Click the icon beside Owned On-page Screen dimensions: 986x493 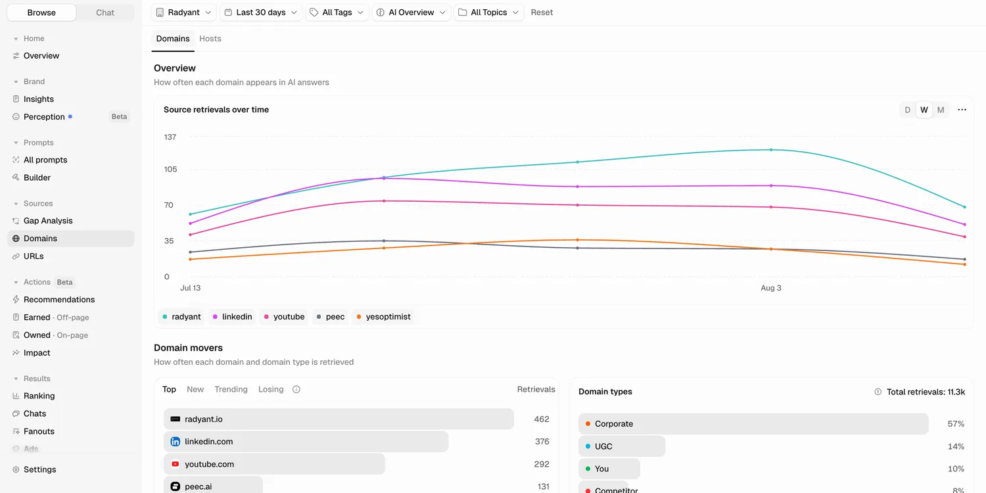click(x=16, y=335)
